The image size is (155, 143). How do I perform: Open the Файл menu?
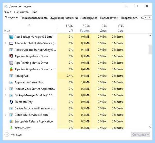coord(8,12)
